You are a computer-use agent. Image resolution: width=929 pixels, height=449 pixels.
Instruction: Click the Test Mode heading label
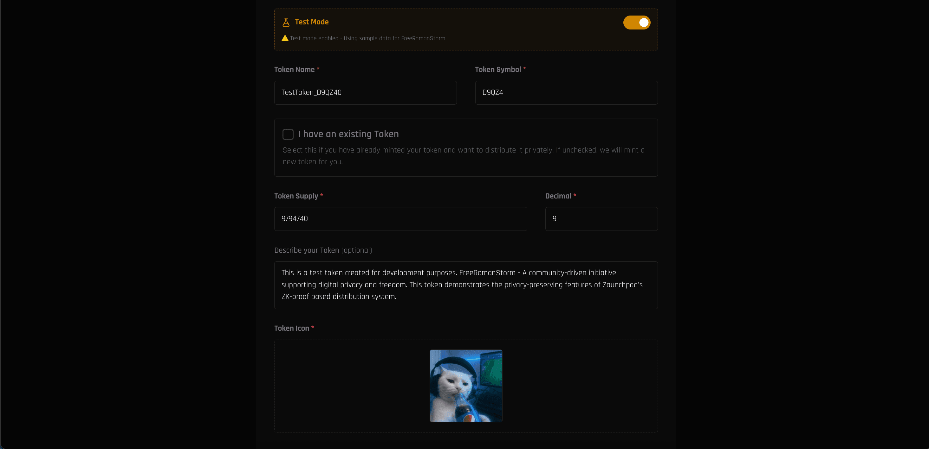point(312,22)
